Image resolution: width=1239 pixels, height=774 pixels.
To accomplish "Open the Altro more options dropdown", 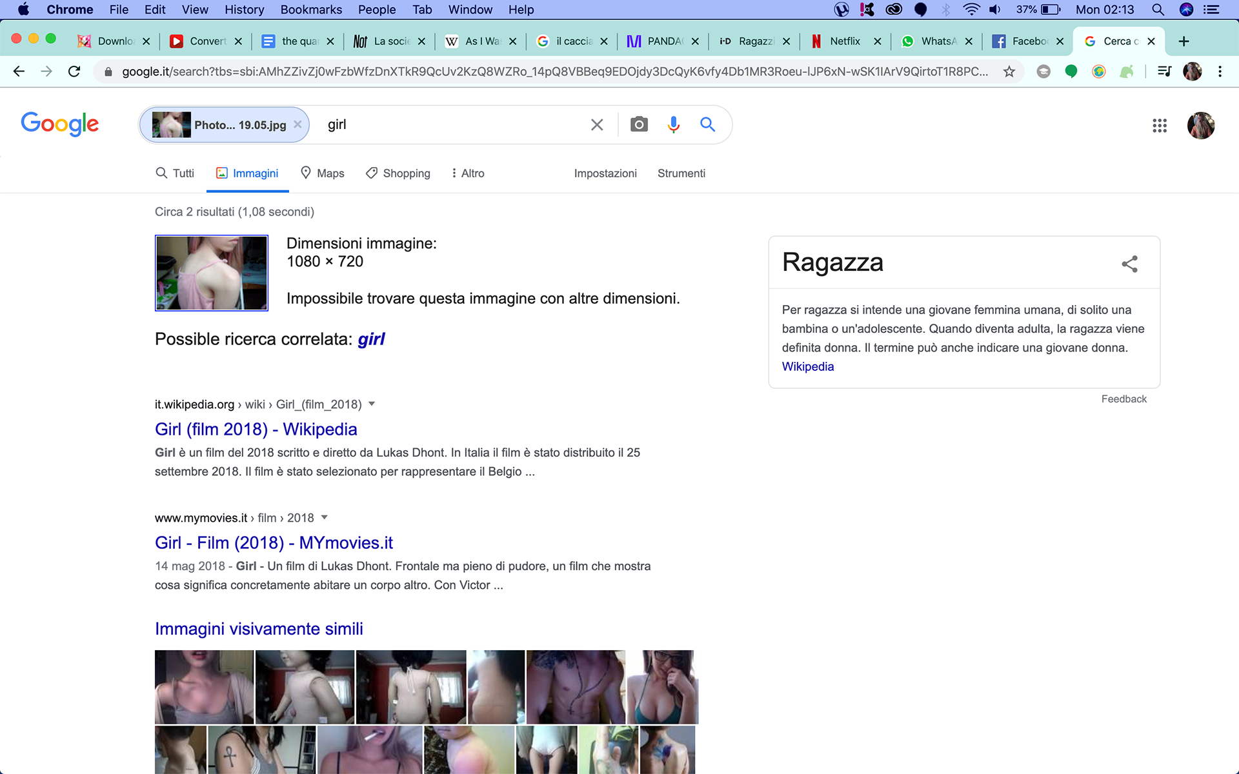I will pyautogui.click(x=468, y=173).
